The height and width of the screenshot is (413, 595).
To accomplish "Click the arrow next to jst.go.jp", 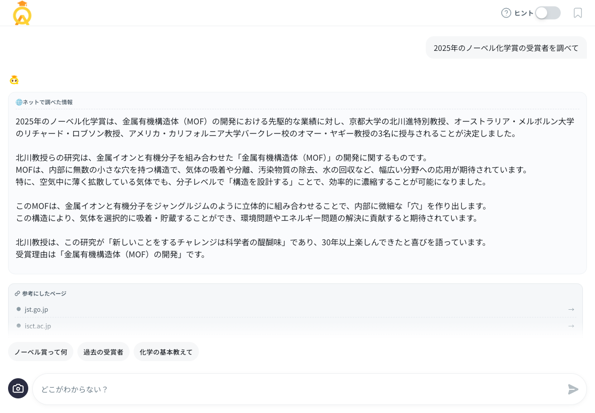I will (571, 309).
